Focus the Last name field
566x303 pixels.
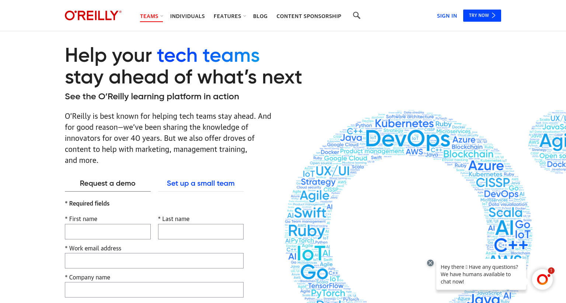pyautogui.click(x=201, y=232)
